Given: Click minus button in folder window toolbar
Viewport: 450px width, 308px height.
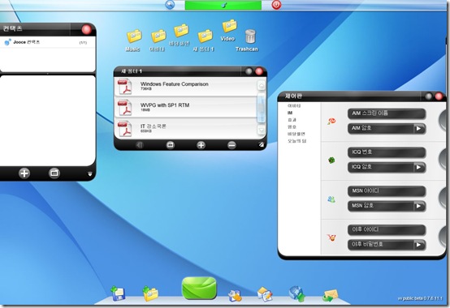Looking at the screenshot, I should [x=231, y=145].
